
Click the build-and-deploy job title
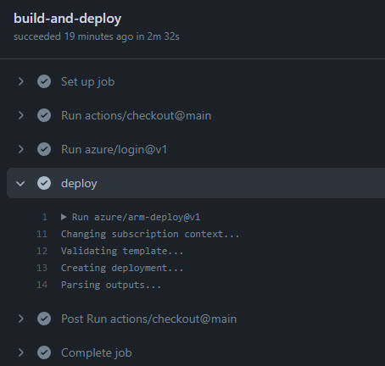point(67,19)
